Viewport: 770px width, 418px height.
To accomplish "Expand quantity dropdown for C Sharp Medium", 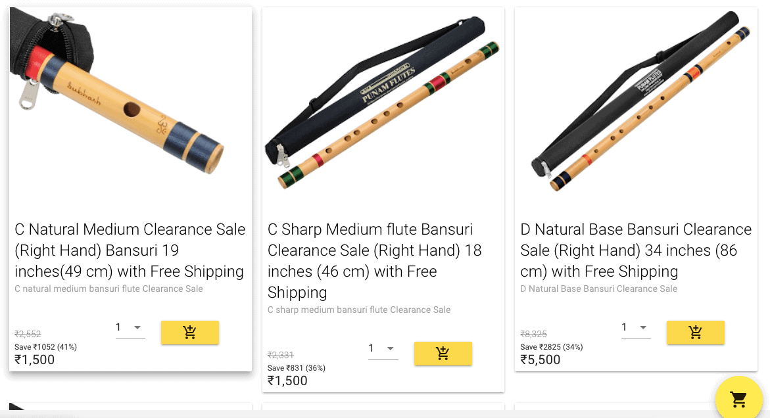I will click(x=383, y=349).
